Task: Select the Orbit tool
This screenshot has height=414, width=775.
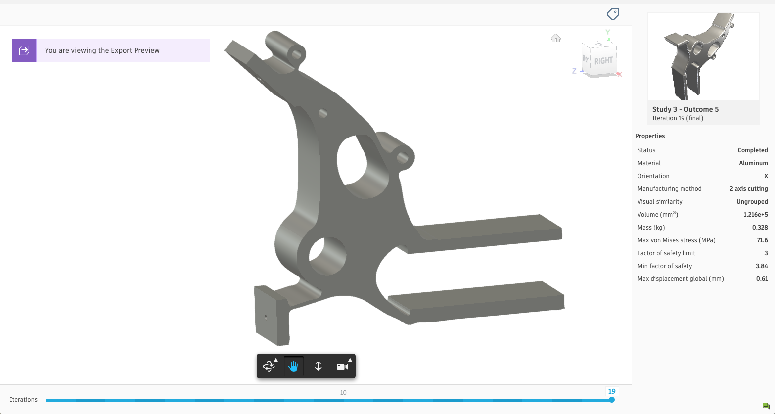Action: (x=269, y=367)
